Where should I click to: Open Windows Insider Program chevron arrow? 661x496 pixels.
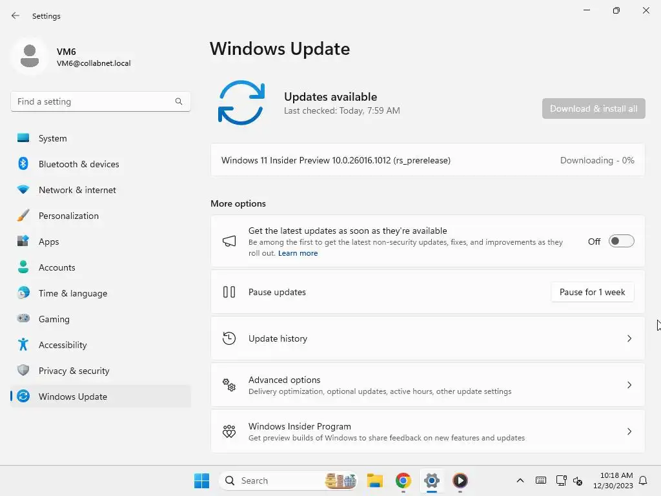point(629,431)
